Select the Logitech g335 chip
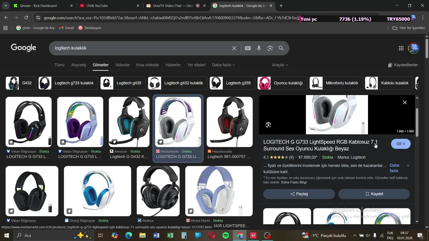This screenshot has width=429, height=241. [232, 83]
